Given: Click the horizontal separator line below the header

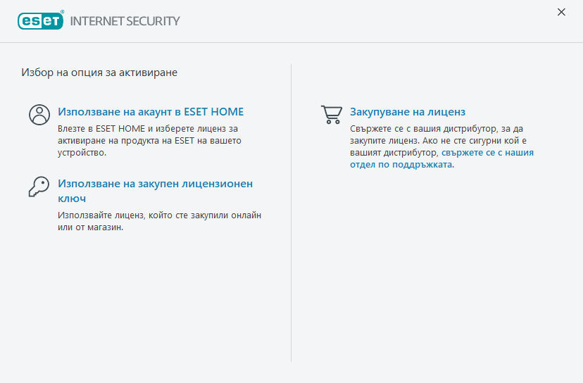Looking at the screenshot, I should pyautogui.click(x=291, y=42).
